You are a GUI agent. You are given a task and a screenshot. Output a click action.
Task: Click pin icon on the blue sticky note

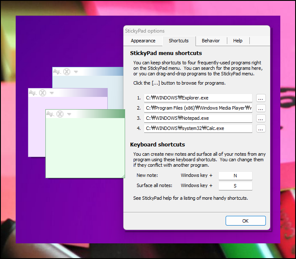[x=57, y=72]
